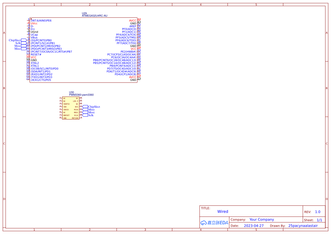Select the 'Your Company' field
331x234 pixels.
[262, 220]
